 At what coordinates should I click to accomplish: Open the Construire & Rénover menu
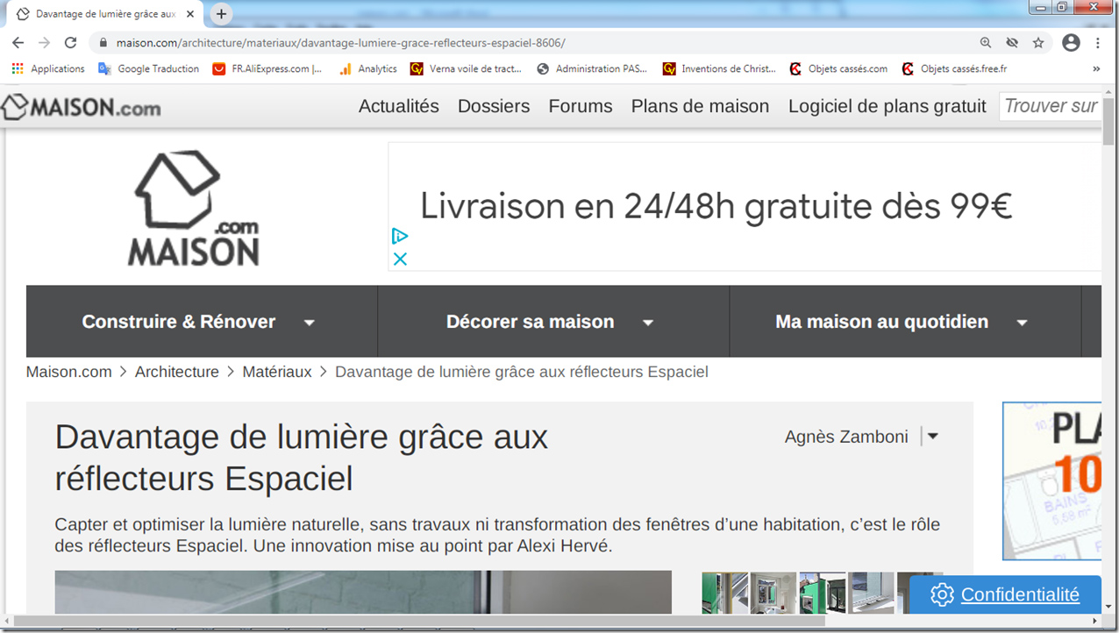[x=179, y=322]
